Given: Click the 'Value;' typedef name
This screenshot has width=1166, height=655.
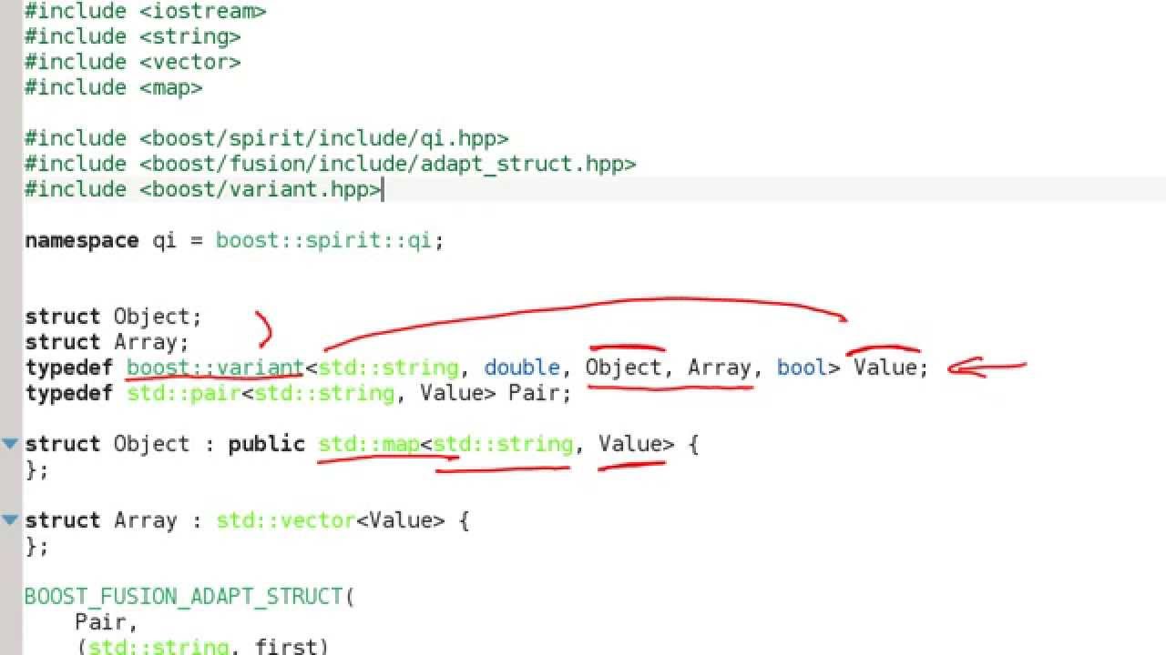Looking at the screenshot, I should tap(891, 368).
